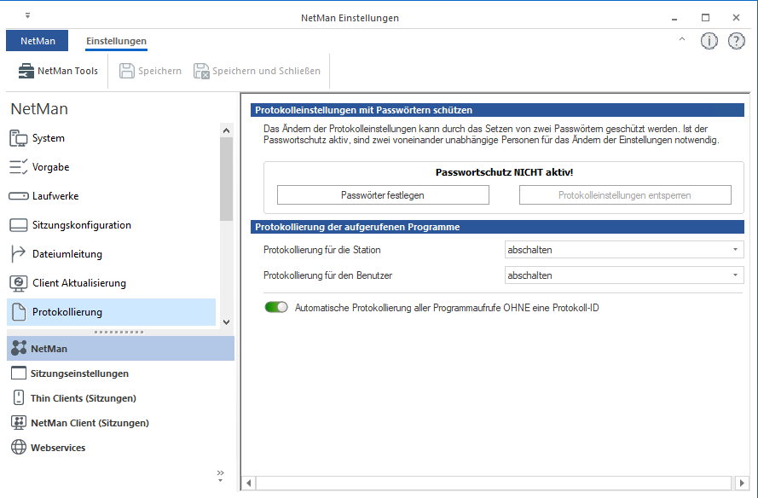758x498 pixels.
Task: Show program information via the info icon
Action: [x=709, y=40]
